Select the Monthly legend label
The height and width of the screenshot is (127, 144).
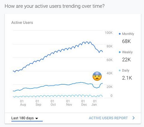point(128,34)
